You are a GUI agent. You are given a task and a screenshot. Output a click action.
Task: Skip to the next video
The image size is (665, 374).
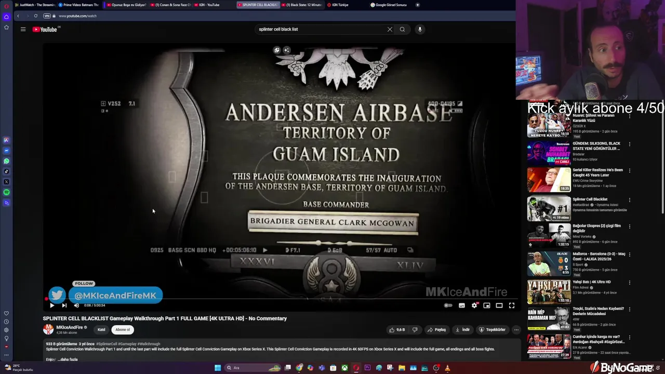point(64,305)
